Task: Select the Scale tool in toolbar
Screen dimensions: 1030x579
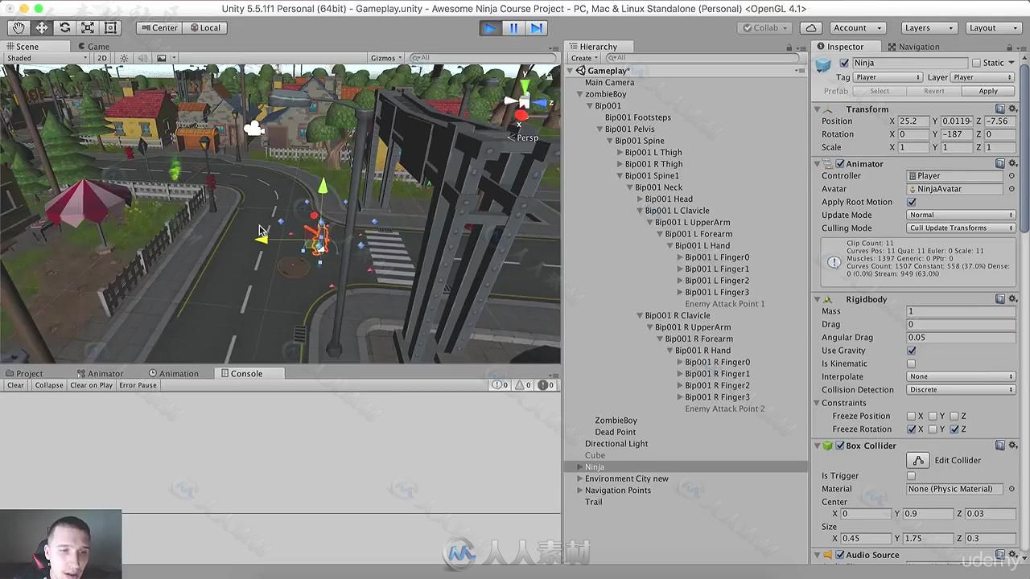Action: click(x=88, y=27)
